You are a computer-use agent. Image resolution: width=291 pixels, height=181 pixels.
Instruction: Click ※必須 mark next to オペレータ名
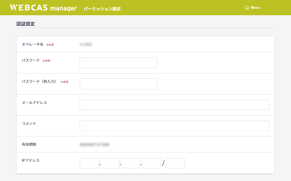point(50,45)
